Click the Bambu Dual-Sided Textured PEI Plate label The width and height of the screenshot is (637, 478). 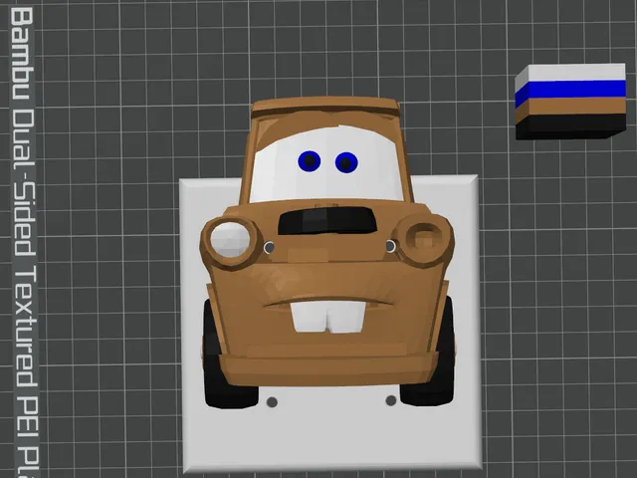25,241
